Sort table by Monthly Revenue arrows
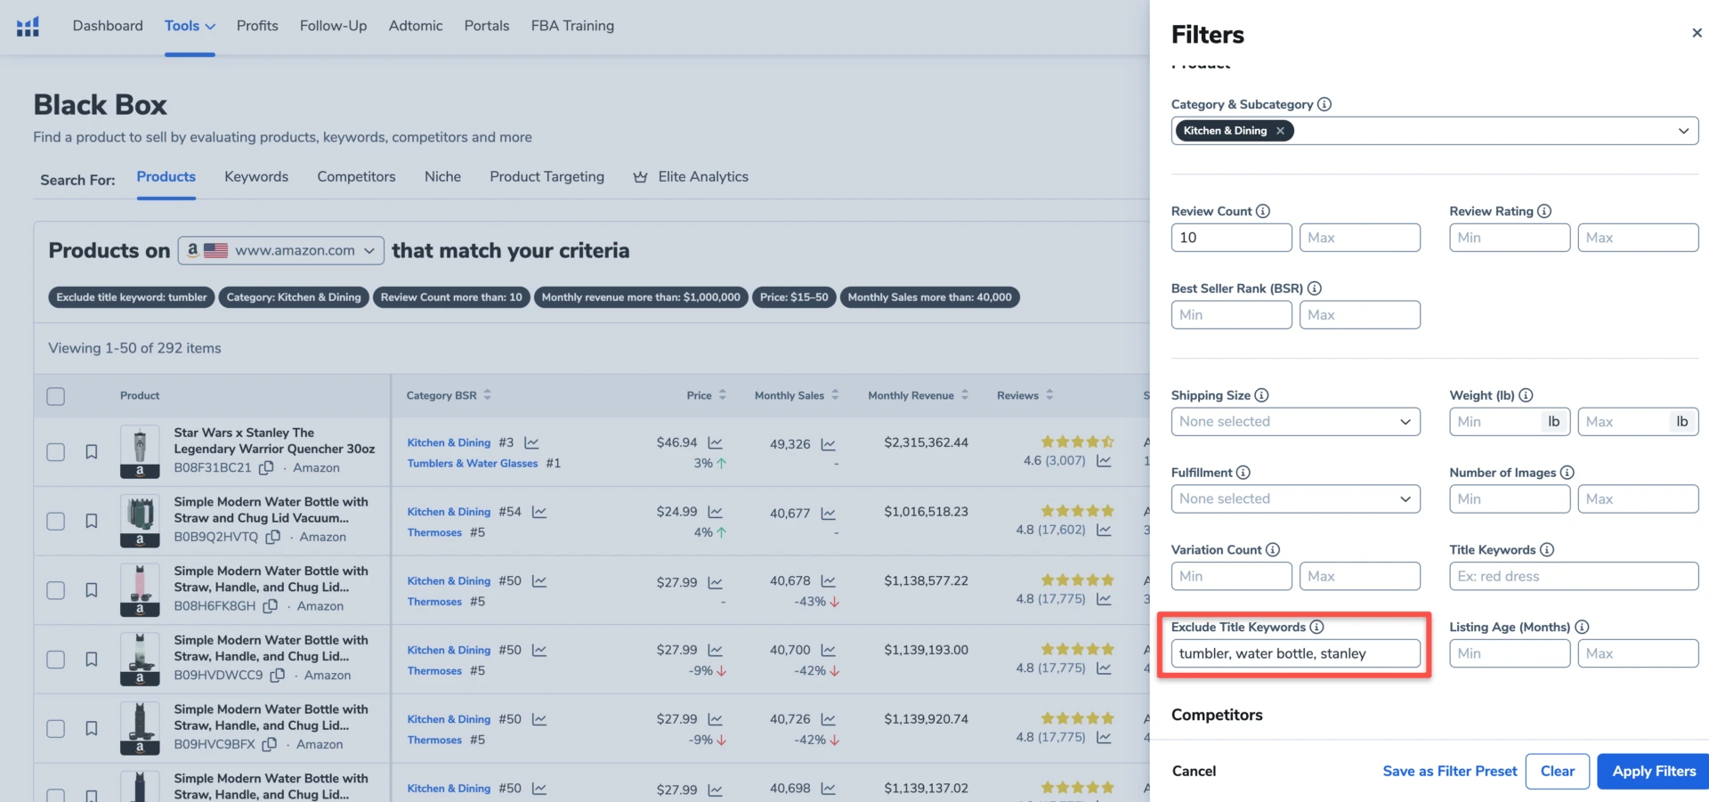The width and height of the screenshot is (1709, 802). tap(964, 395)
